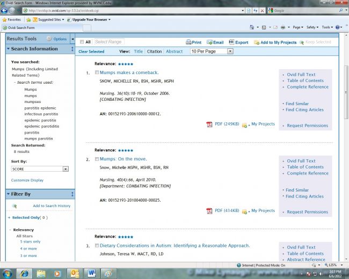The width and height of the screenshot is (349, 279).
Task: Click the Email envelope icon
Action: point(209,42)
